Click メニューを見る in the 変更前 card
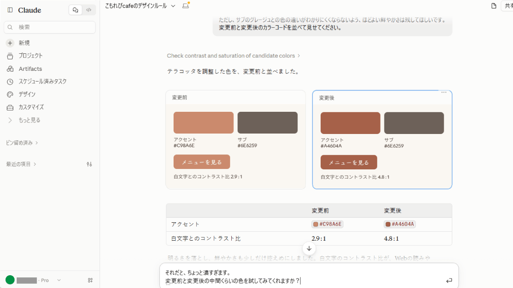This screenshot has height=288, width=513. (x=202, y=162)
